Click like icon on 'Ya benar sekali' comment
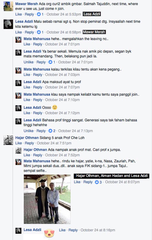 click(x=50, y=62)
